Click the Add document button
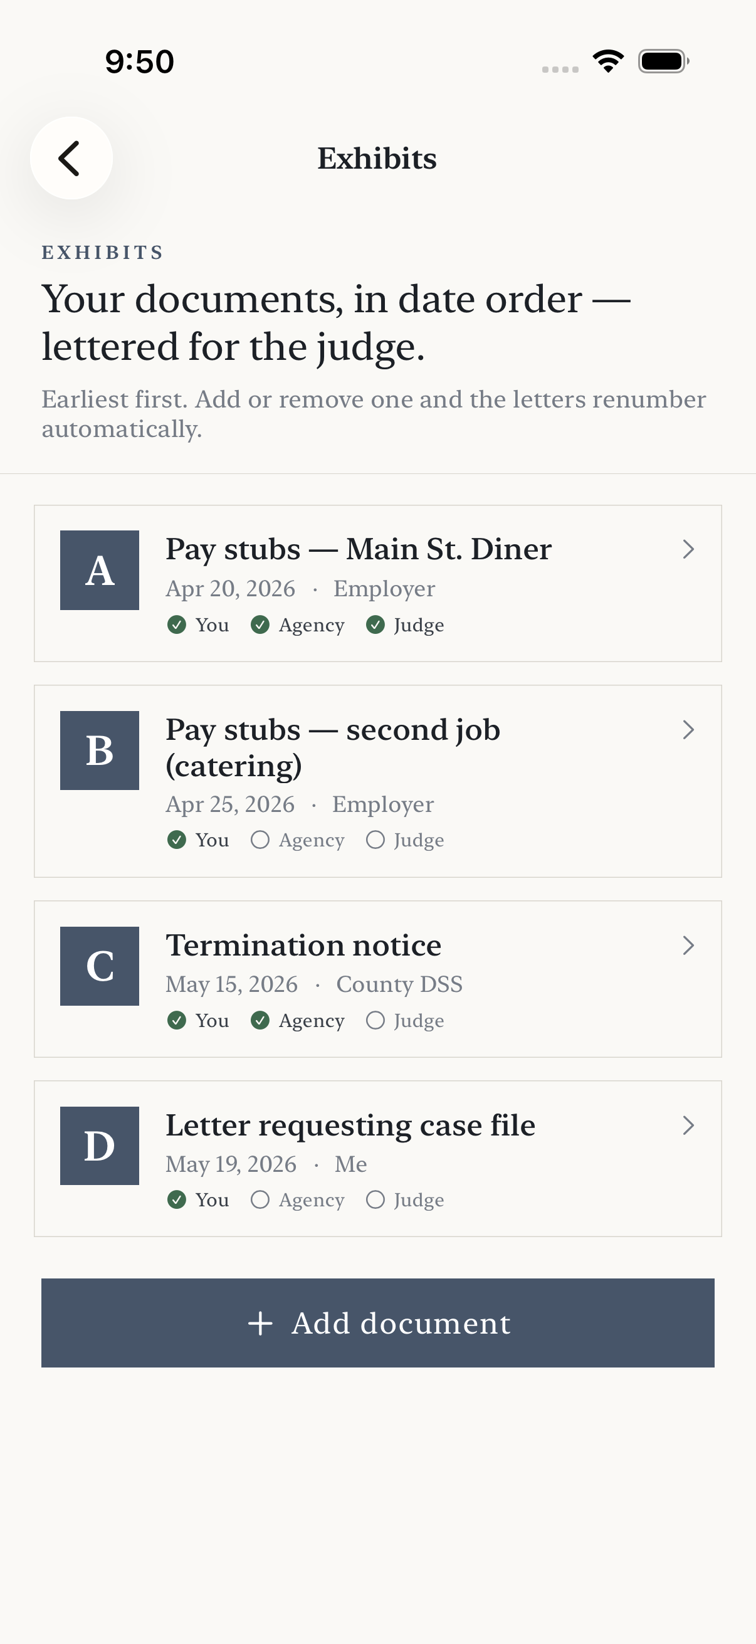 [x=377, y=1323]
